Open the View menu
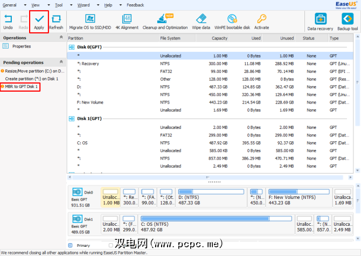 pos(36,5)
